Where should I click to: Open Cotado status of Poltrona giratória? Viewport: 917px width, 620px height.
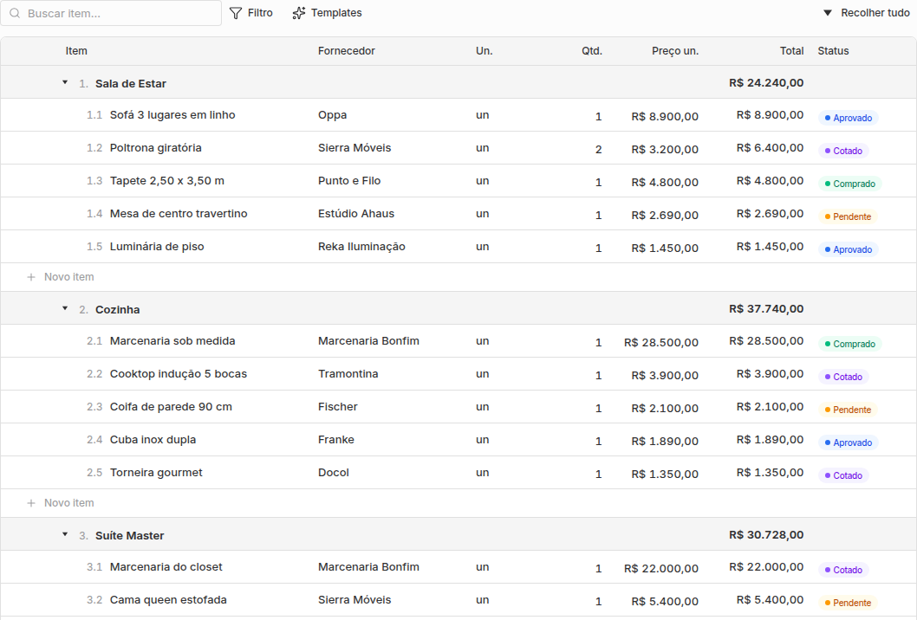tap(843, 151)
